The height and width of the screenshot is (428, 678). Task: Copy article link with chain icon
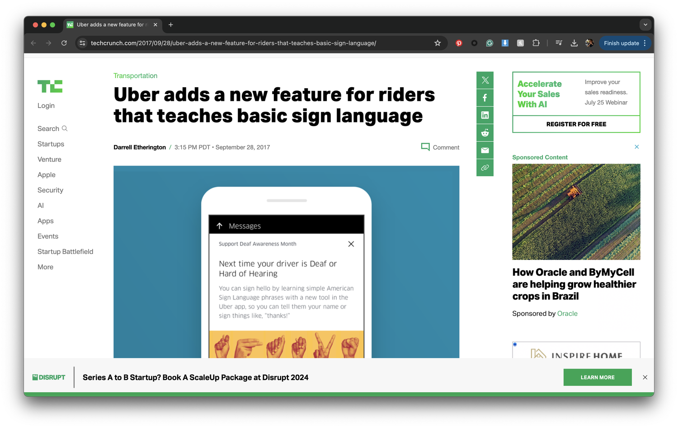click(x=485, y=168)
